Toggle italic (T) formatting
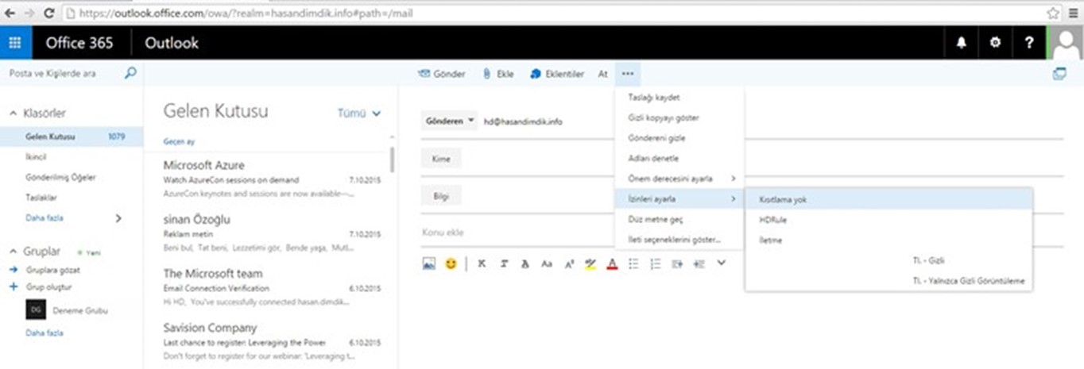Screen dimensions: 1084x369 click(504, 263)
